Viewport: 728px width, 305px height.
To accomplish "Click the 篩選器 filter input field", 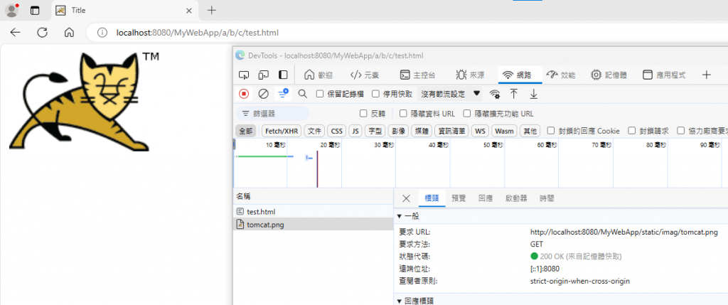I will (x=272, y=113).
